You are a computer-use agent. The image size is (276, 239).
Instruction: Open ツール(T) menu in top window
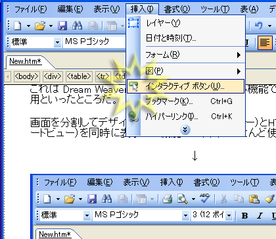(x=215, y=9)
